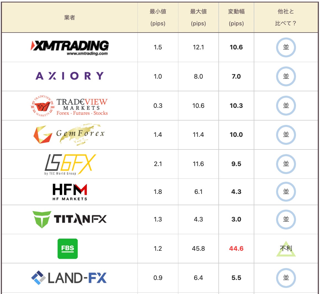Click the 並 circle badge in HFM row
Image resolution: width=320 pixels, height=294 pixels.
coord(286,192)
